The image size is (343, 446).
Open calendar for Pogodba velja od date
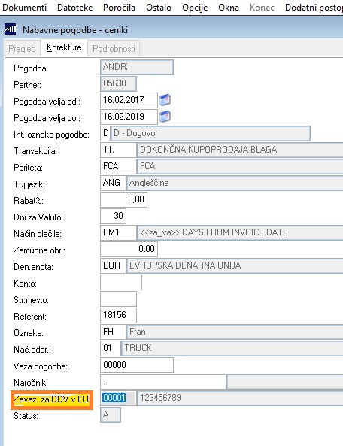click(x=165, y=100)
